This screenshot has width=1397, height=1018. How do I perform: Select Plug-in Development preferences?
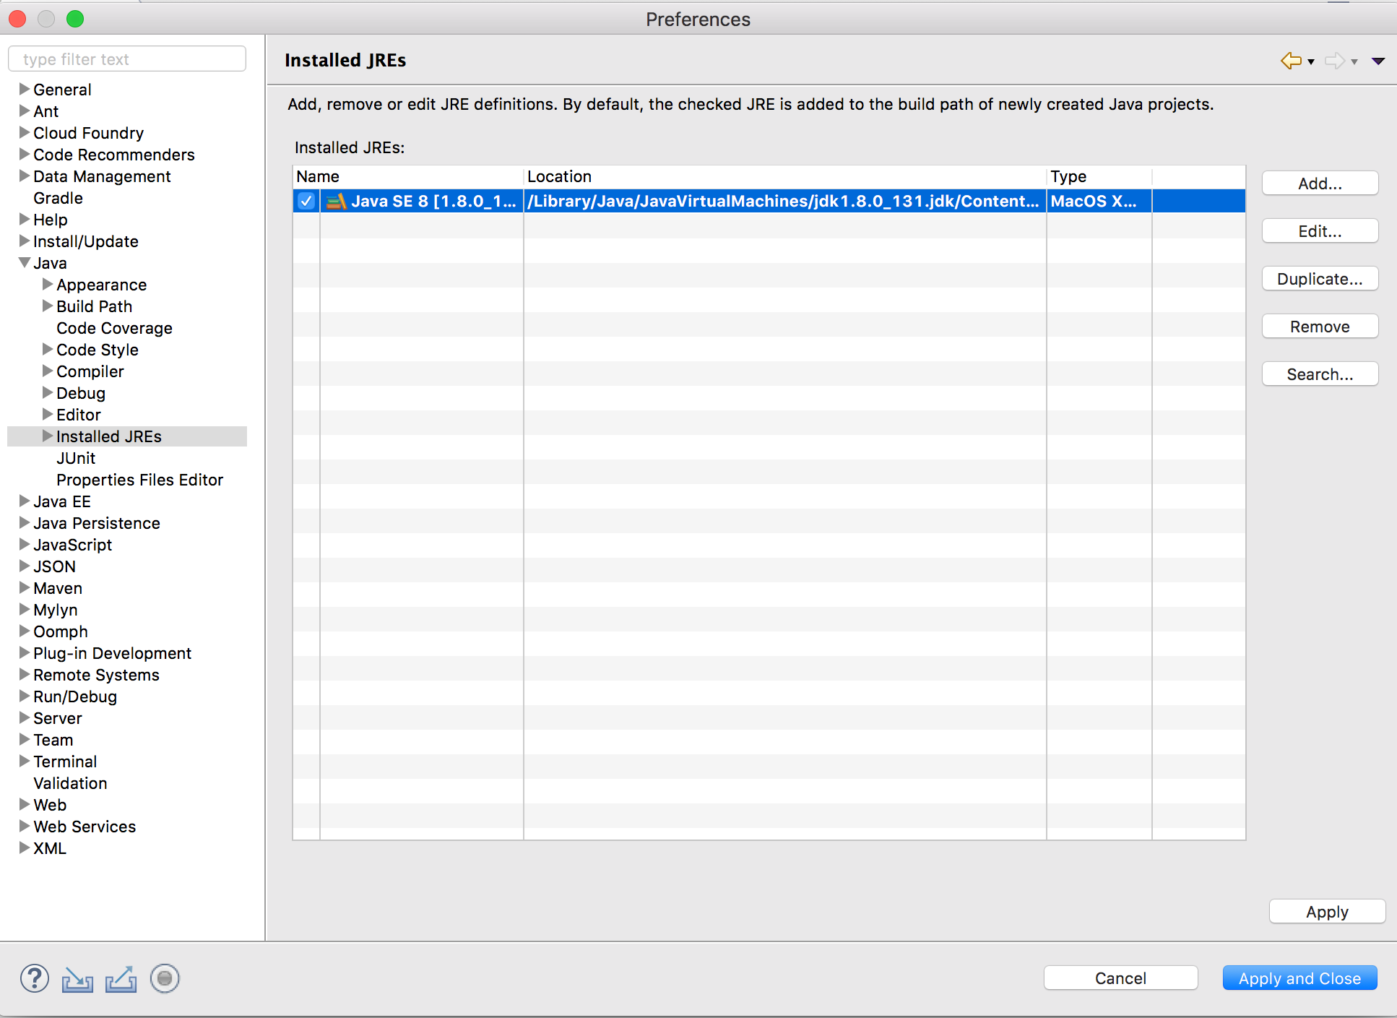pos(112,653)
